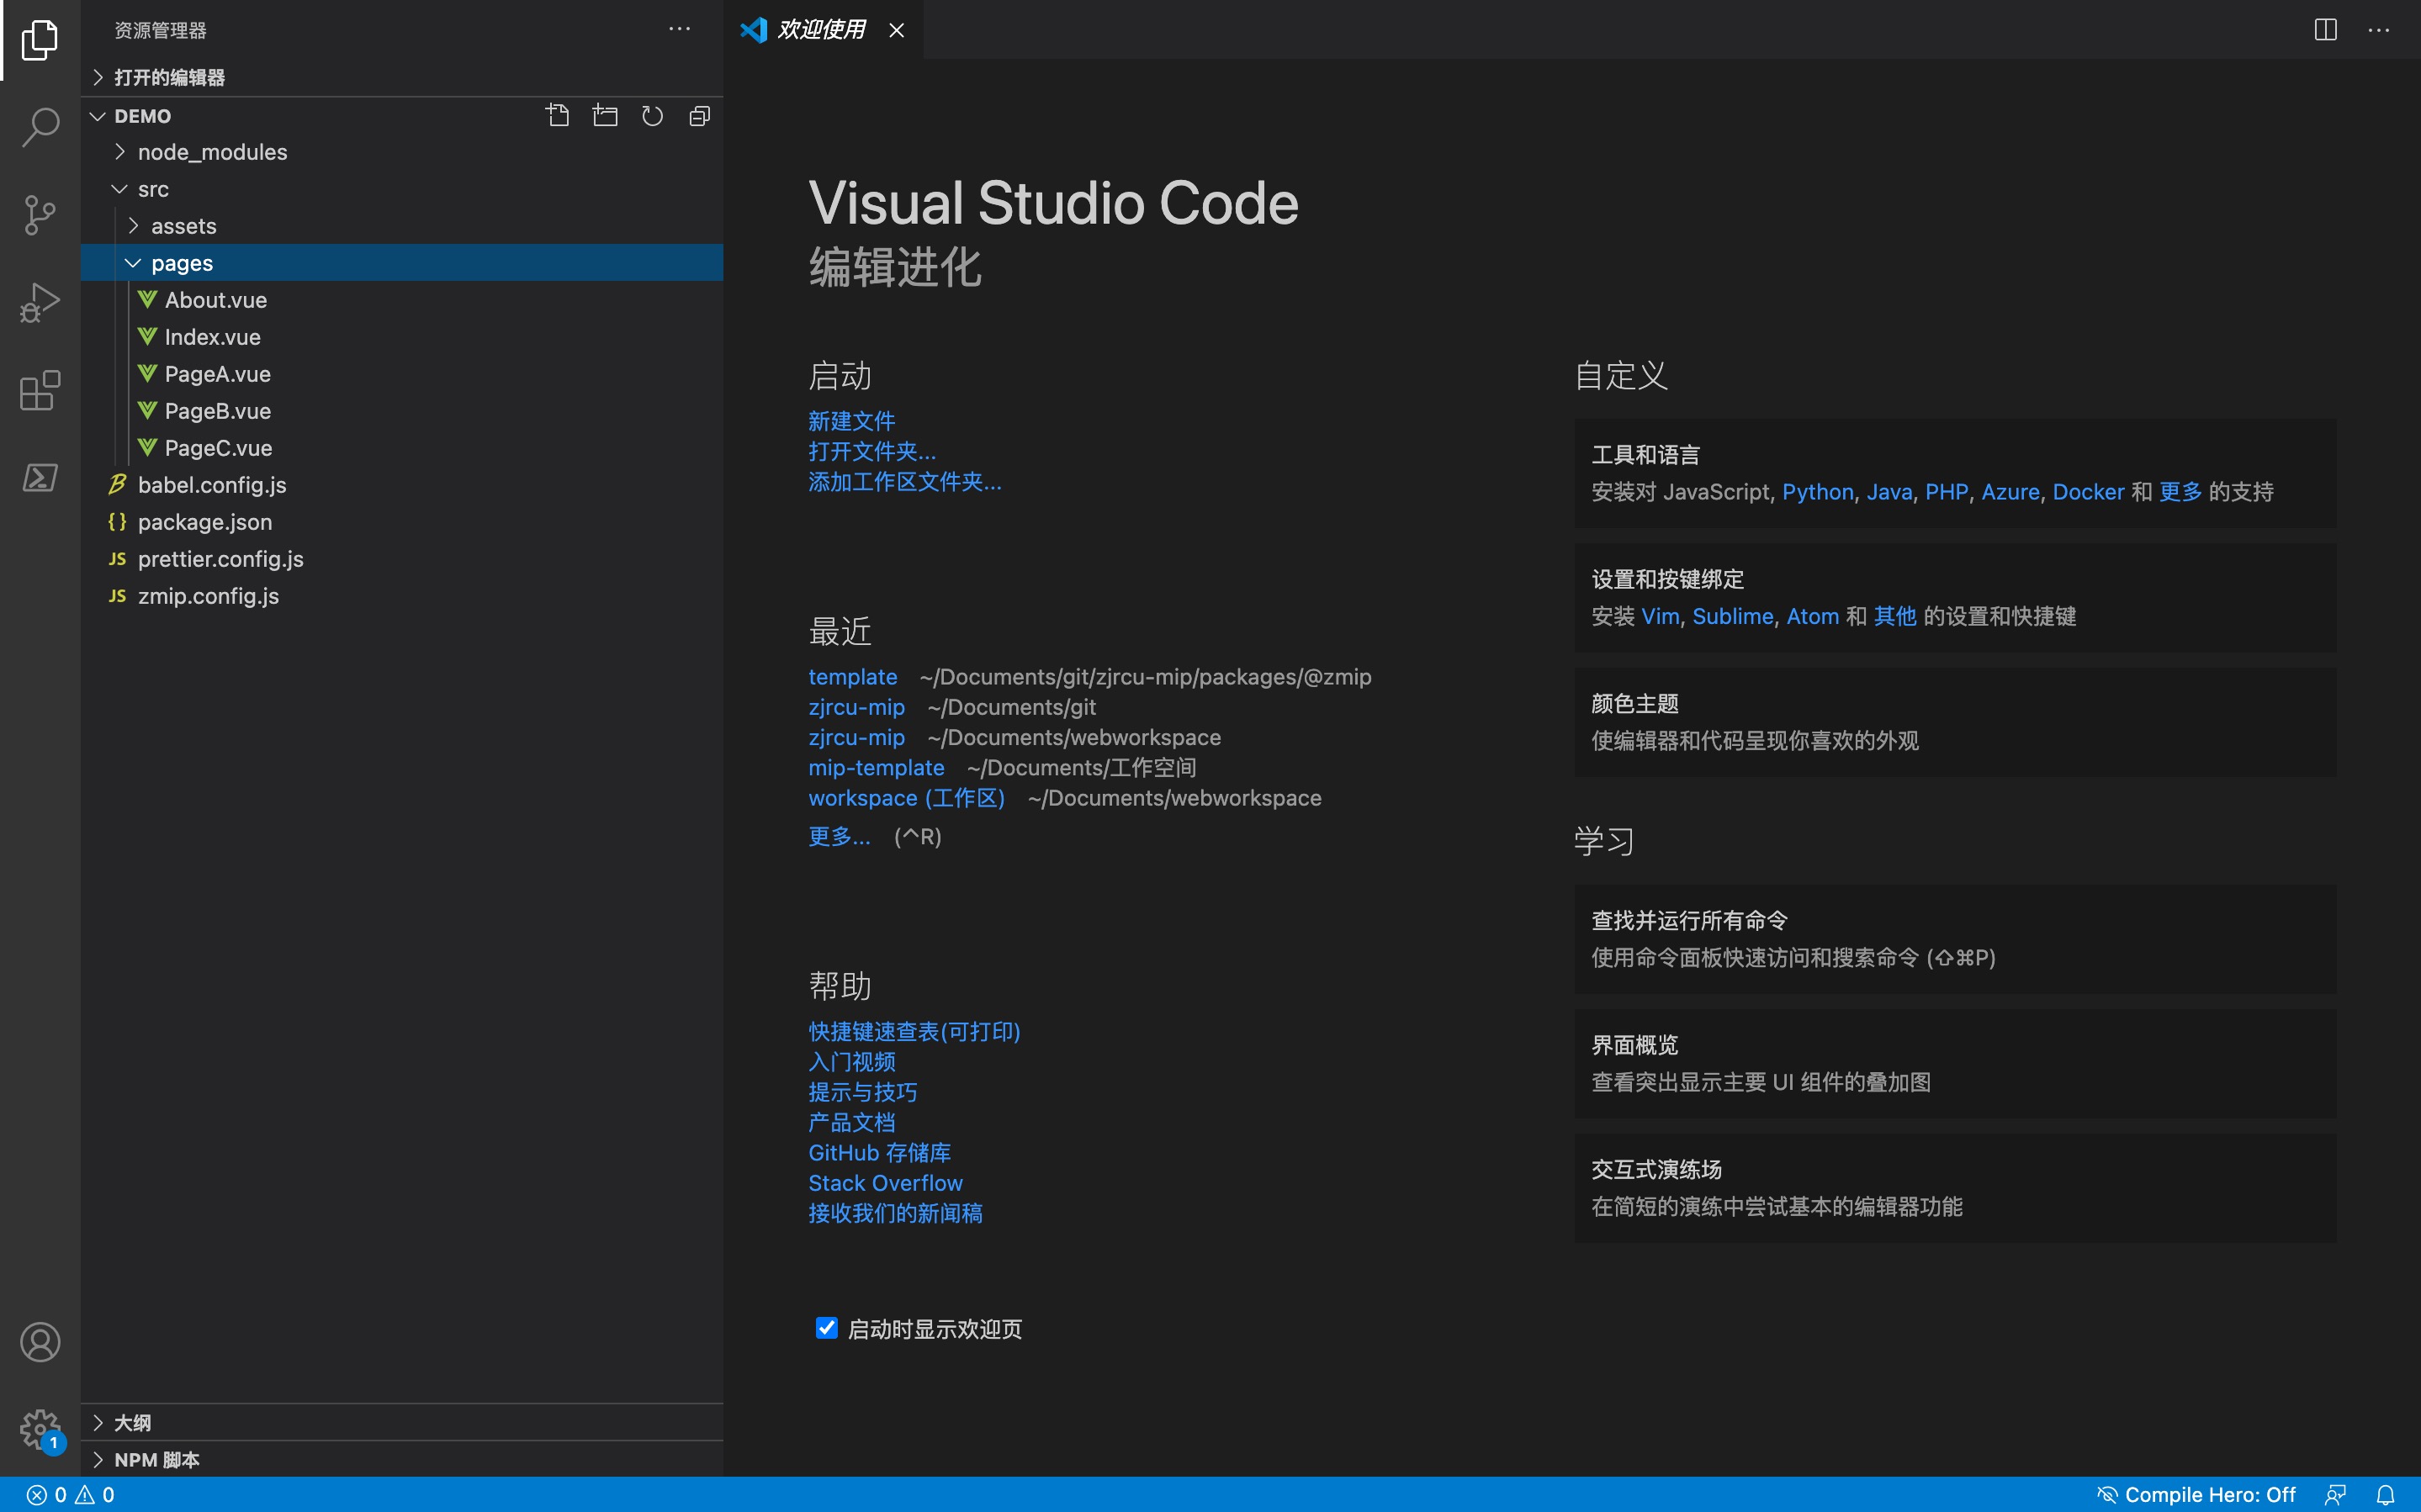This screenshot has height=1512, width=2421.
Task: Open babel.config.js file
Action: pos(402,485)
